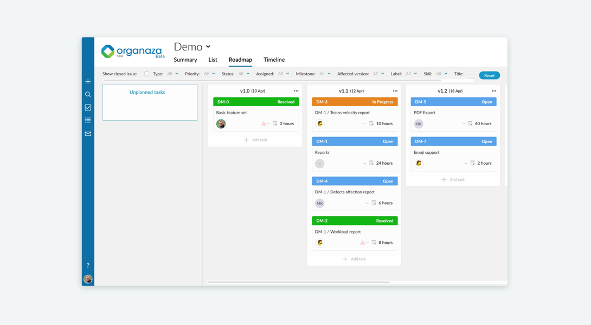
Task: Select the Roadmap tab
Action: [x=240, y=60]
